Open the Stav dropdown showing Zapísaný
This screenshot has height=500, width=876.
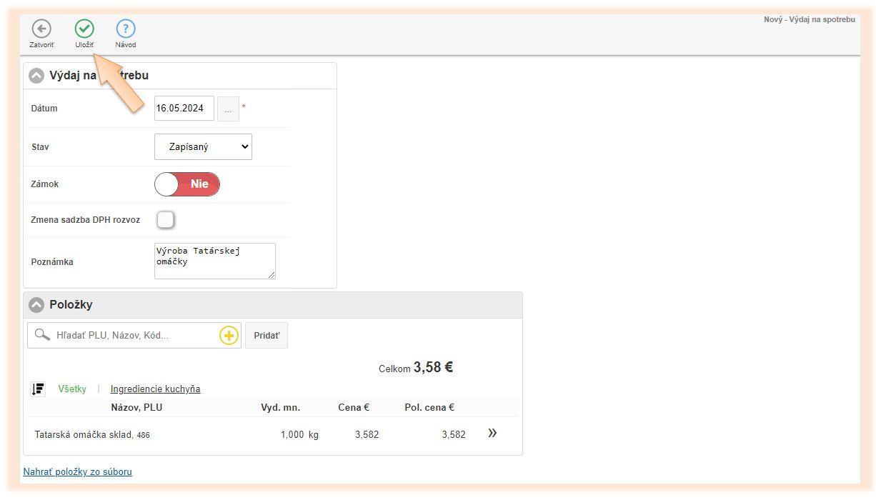click(203, 147)
